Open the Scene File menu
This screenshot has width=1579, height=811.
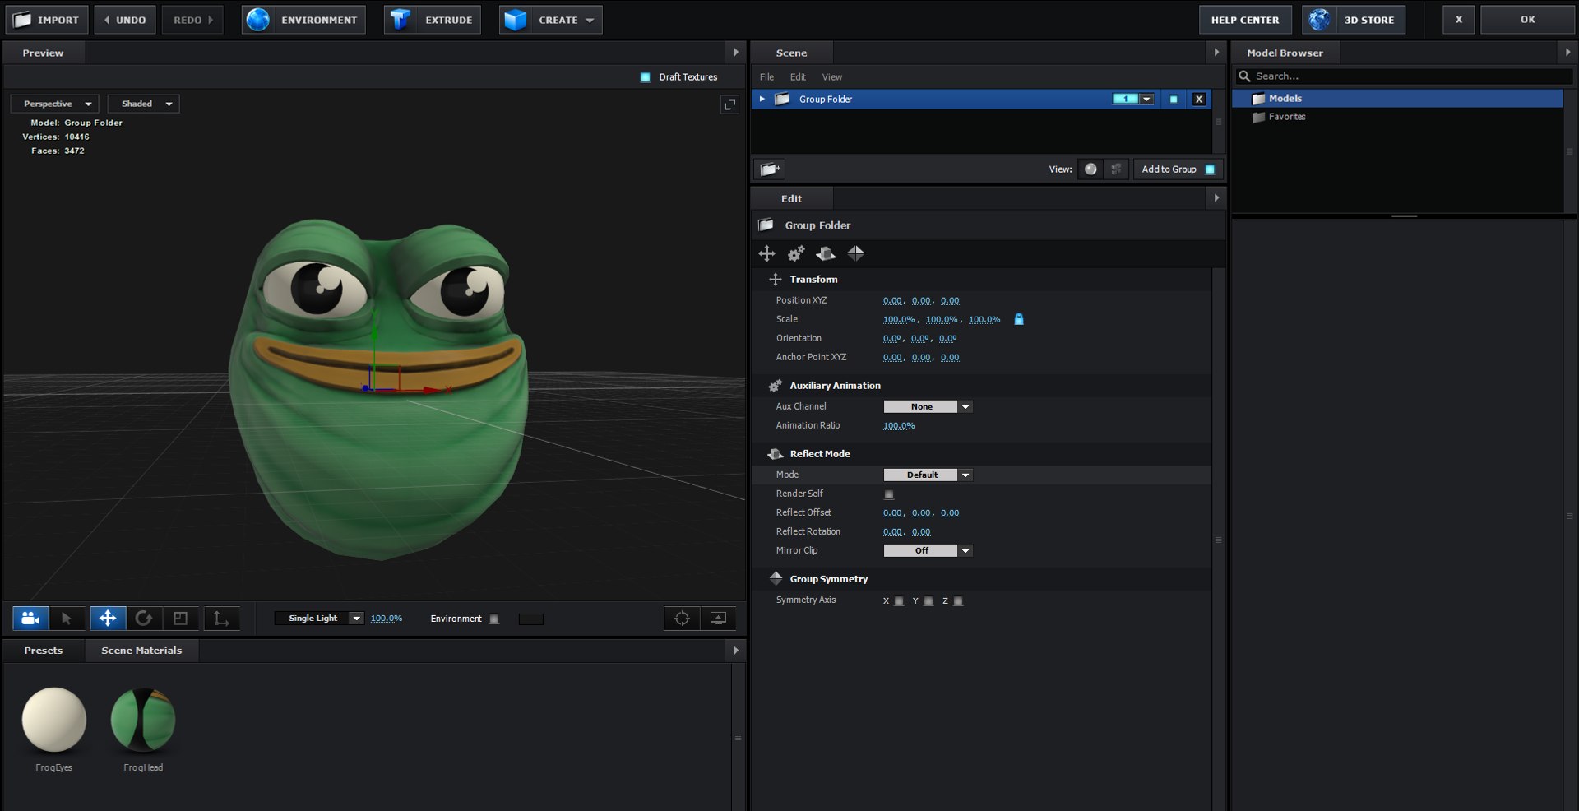(x=766, y=77)
